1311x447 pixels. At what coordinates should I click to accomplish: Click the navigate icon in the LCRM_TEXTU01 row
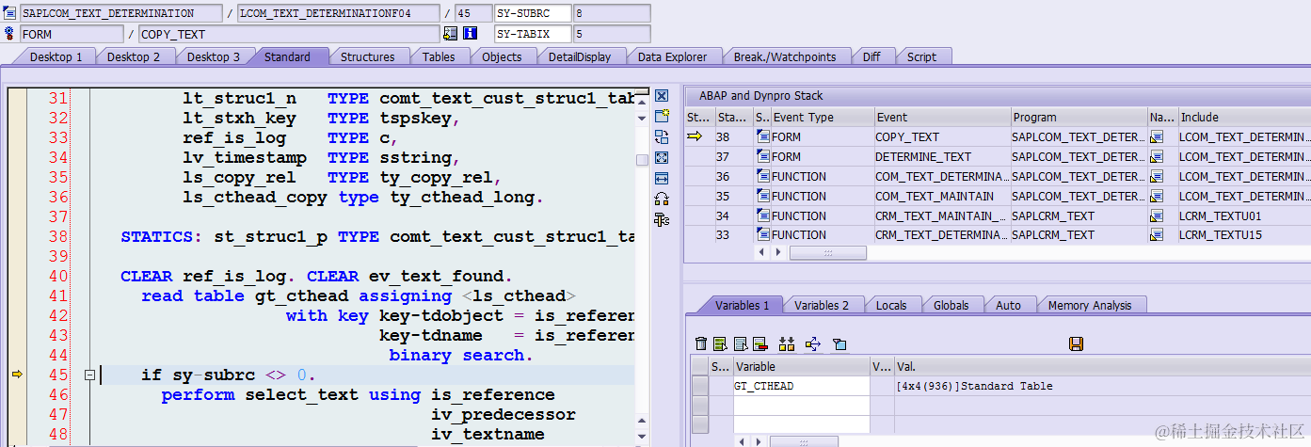point(1157,216)
